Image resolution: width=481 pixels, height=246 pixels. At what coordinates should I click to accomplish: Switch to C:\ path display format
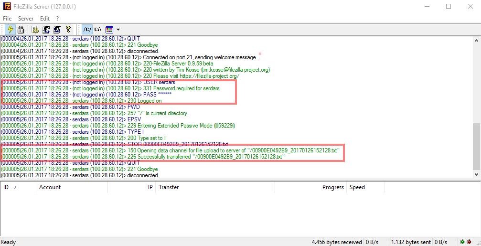(x=97, y=30)
